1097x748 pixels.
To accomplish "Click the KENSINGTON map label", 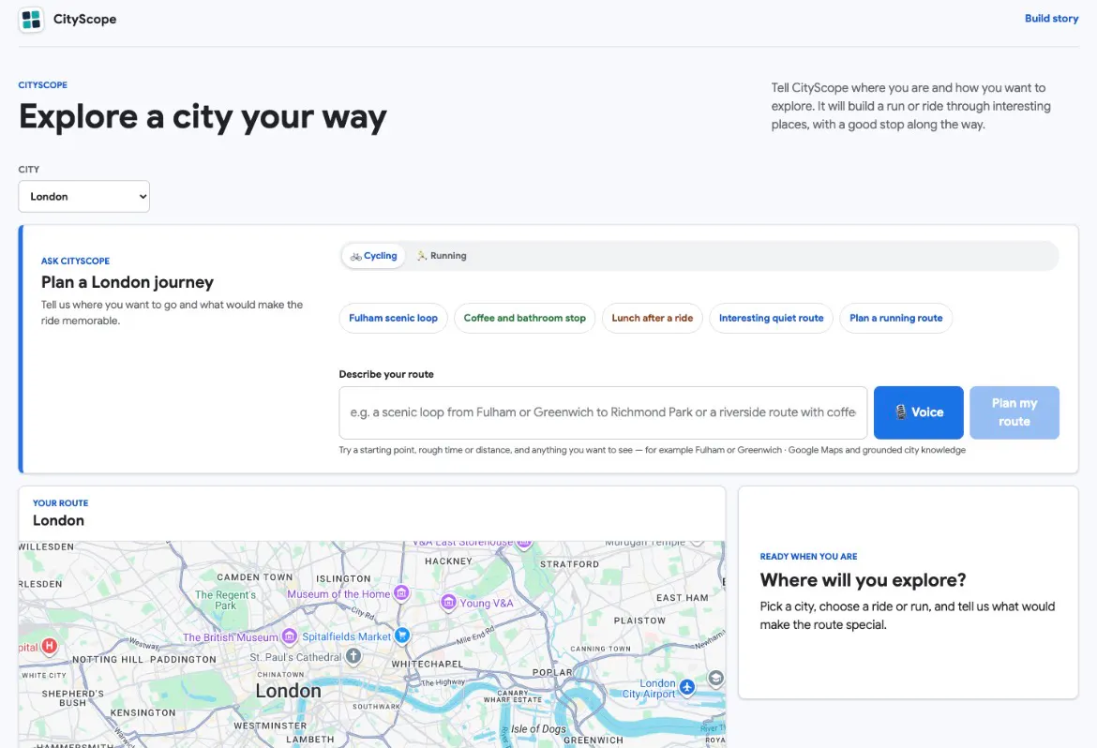I will (x=143, y=713).
